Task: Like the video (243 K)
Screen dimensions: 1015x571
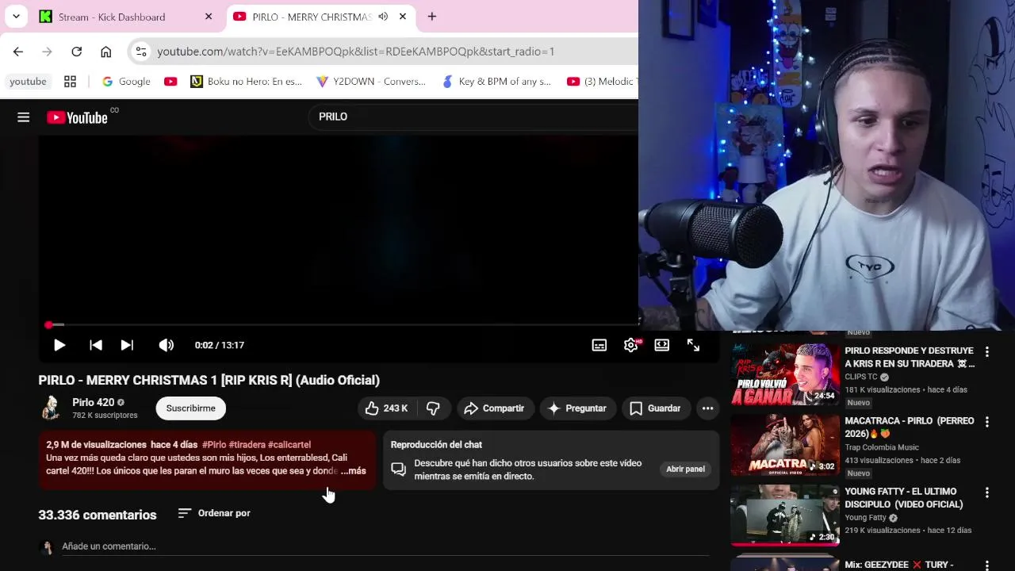Action: (386, 408)
